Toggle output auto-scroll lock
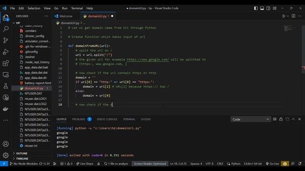 281,119
